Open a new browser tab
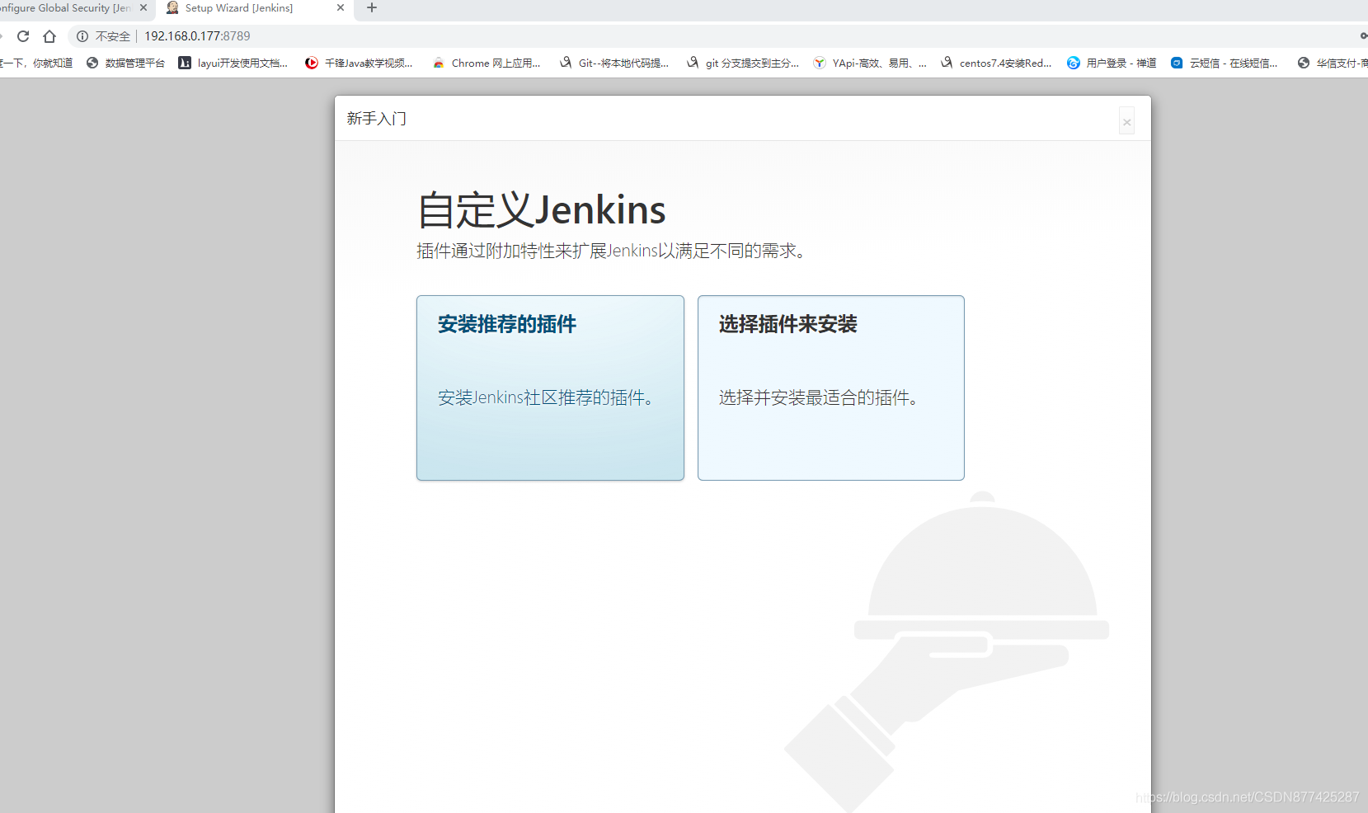1368x813 pixels. [372, 8]
